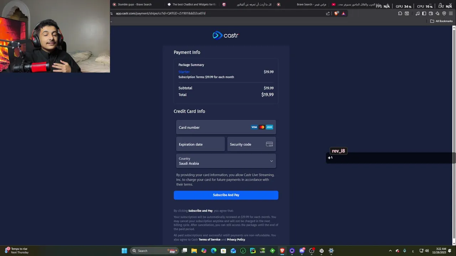Click the rev_l8 chat username label
The image size is (456, 256).
coord(338,151)
